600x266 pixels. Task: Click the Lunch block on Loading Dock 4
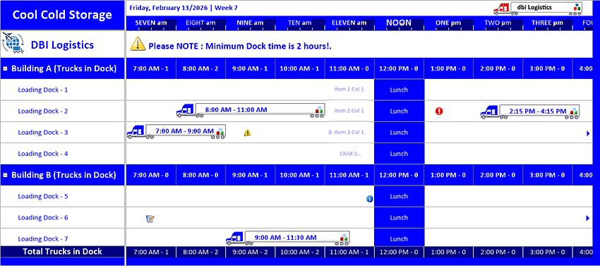(x=399, y=154)
